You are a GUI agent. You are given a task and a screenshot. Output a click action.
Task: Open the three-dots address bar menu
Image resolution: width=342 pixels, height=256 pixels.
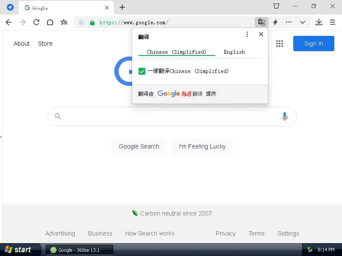click(289, 22)
